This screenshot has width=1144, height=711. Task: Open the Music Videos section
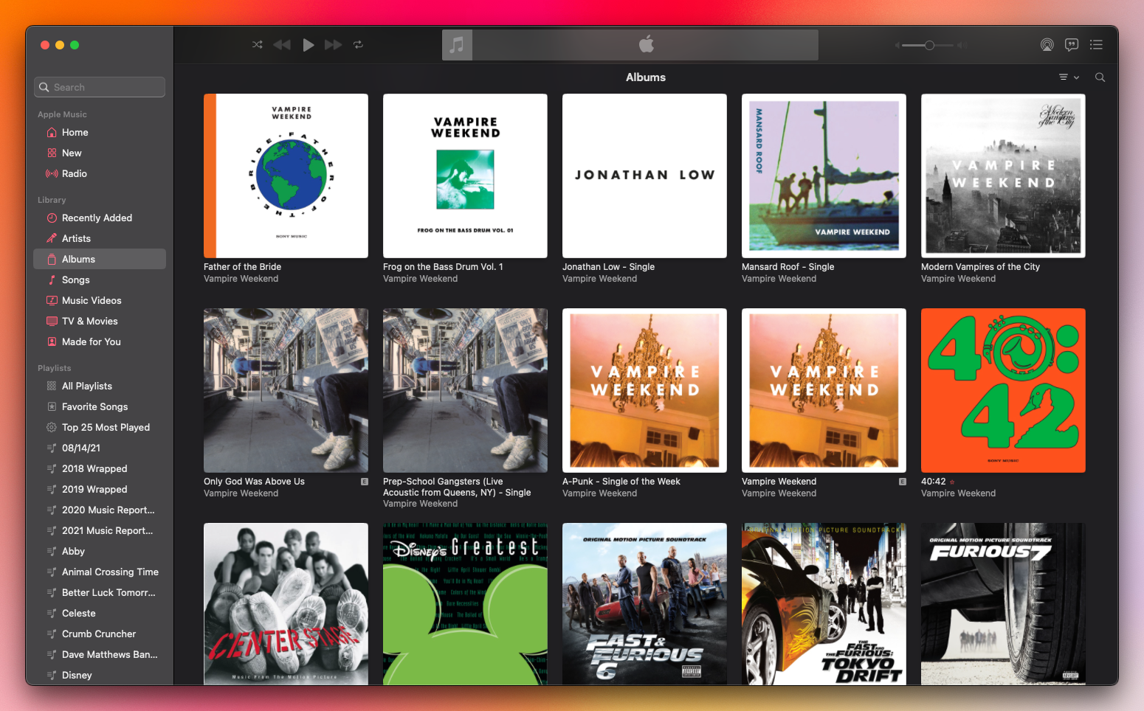(x=92, y=300)
